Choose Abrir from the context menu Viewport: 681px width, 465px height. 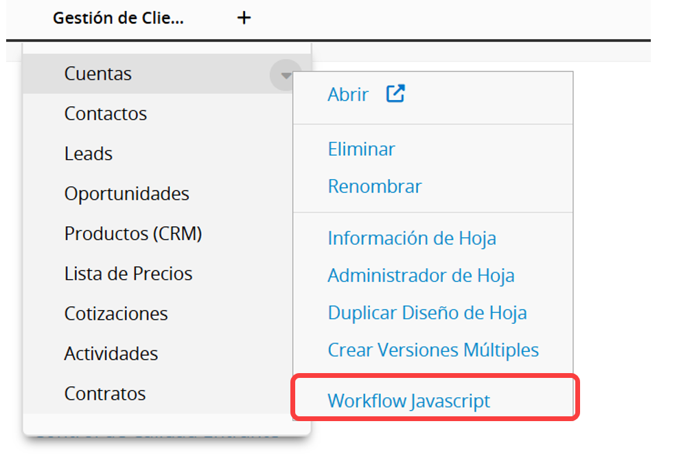[348, 94]
